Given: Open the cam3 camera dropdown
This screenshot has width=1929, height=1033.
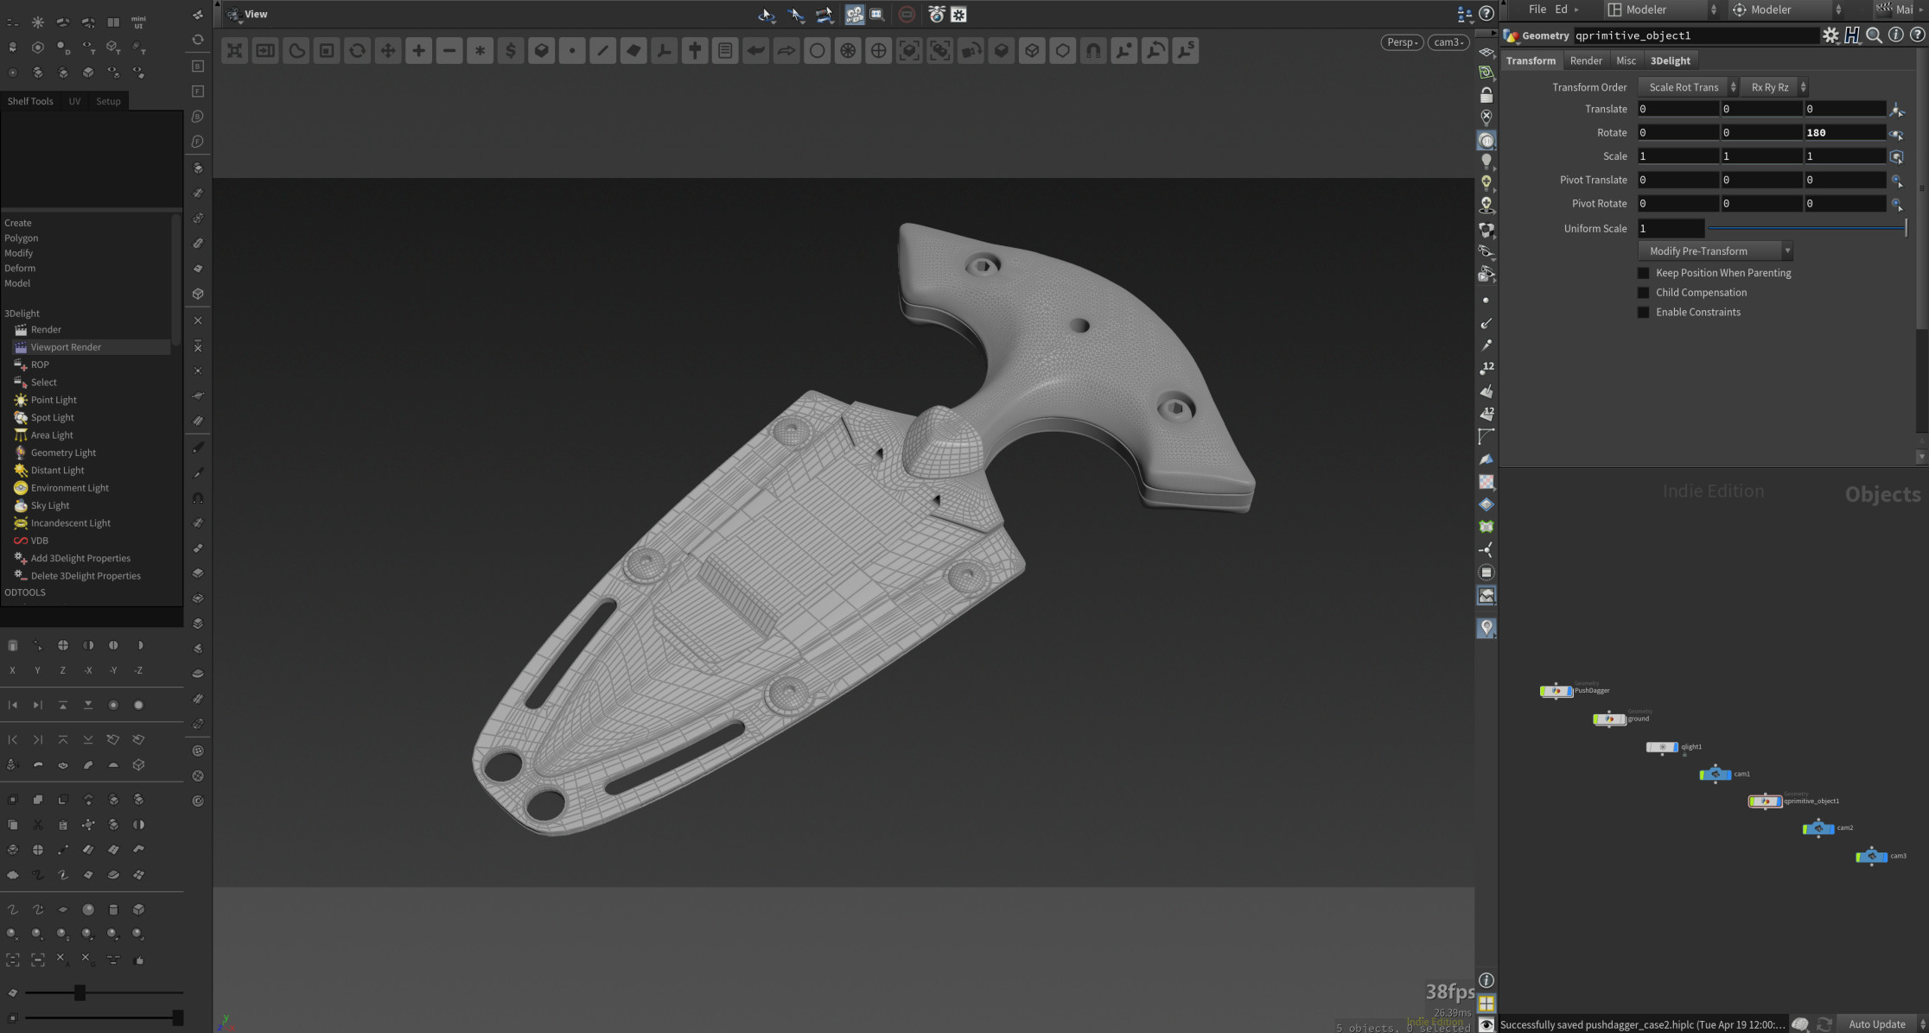Looking at the screenshot, I should pos(1448,42).
